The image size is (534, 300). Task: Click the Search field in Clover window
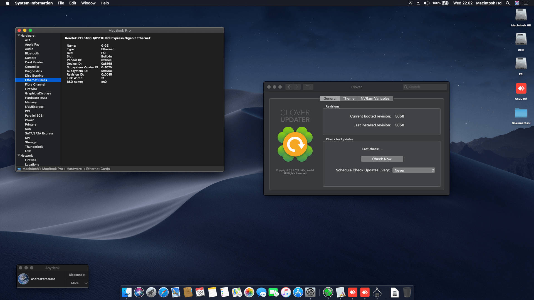pos(425,87)
